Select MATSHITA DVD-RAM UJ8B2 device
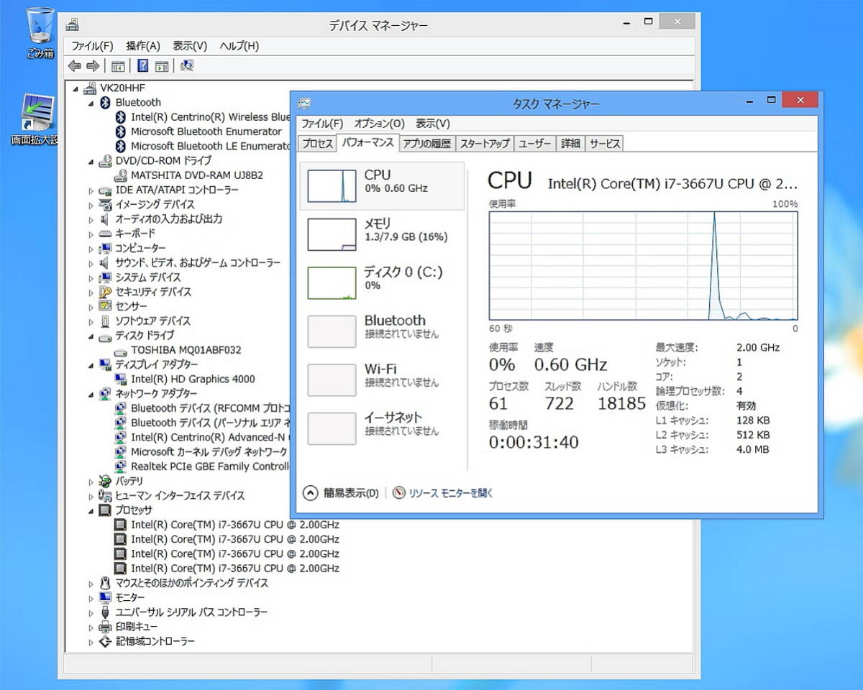The height and width of the screenshot is (690, 863). point(197,175)
